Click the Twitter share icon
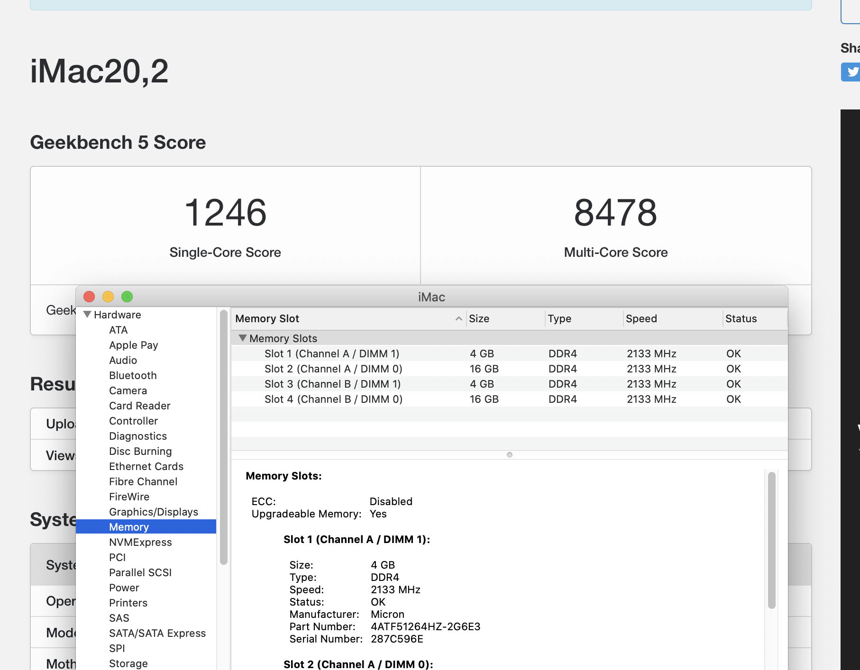The image size is (860, 670). point(851,72)
